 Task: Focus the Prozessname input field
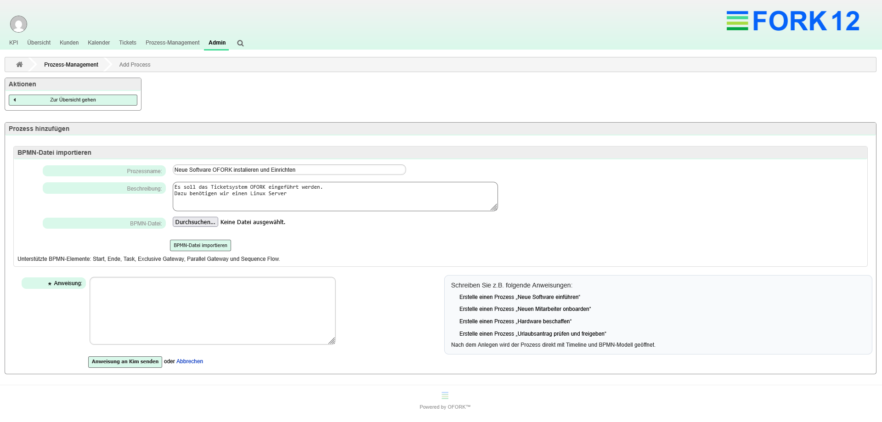pos(288,169)
